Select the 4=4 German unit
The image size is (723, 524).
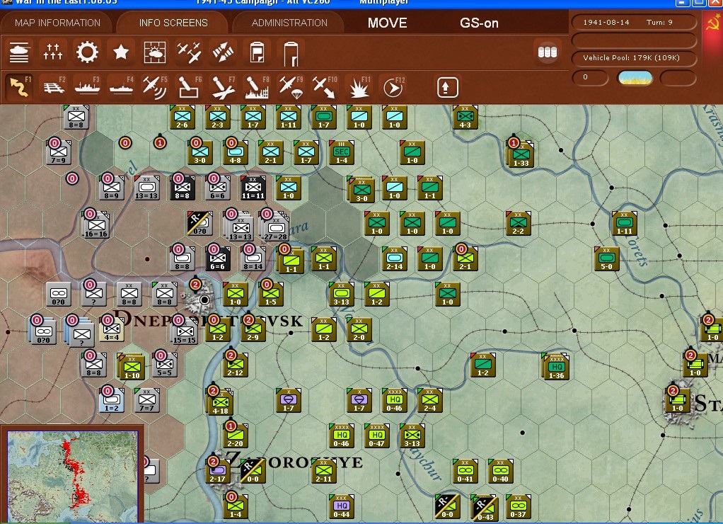[111, 329]
